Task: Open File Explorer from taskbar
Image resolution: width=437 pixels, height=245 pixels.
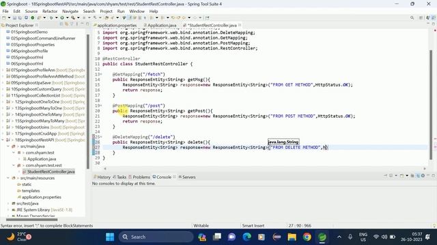Action: [292, 237]
